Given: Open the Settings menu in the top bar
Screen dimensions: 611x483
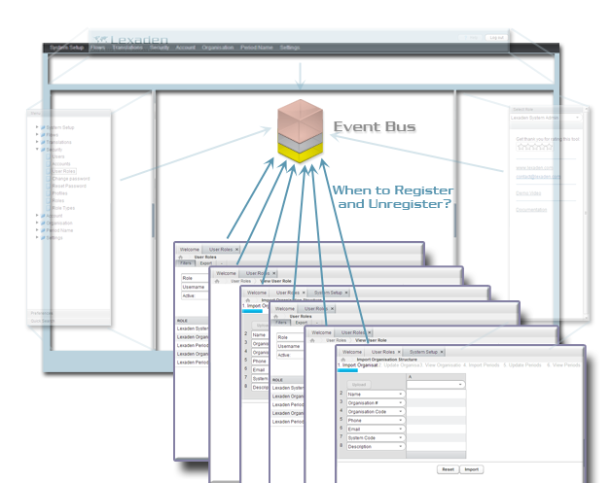Looking at the screenshot, I should 290,48.
